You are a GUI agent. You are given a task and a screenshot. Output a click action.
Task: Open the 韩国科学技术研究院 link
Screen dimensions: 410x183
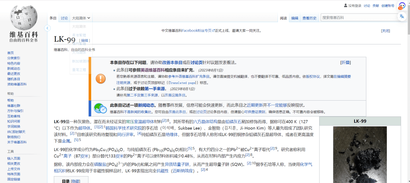[x=124, y=128]
